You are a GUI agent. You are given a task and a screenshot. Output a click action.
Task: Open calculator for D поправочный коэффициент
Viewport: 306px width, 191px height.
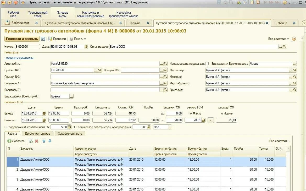tap(69, 127)
